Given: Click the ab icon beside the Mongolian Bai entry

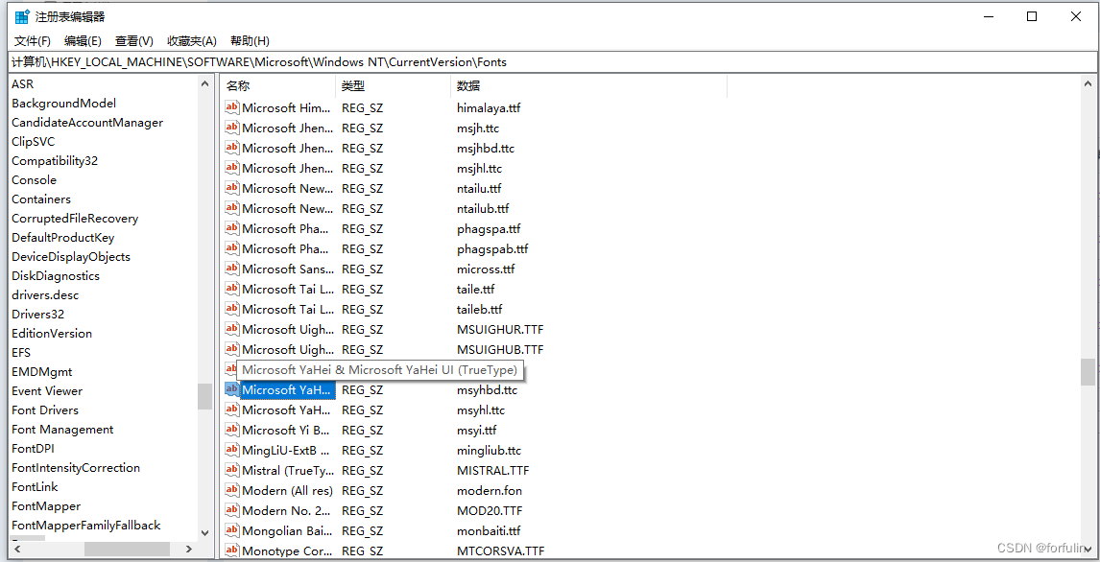Looking at the screenshot, I should pos(230,530).
